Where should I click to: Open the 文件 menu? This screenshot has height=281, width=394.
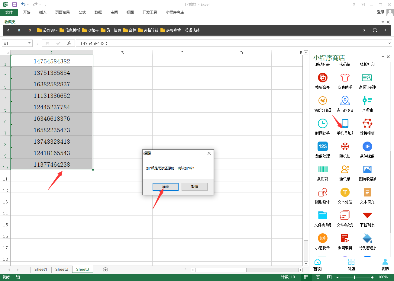(9, 12)
